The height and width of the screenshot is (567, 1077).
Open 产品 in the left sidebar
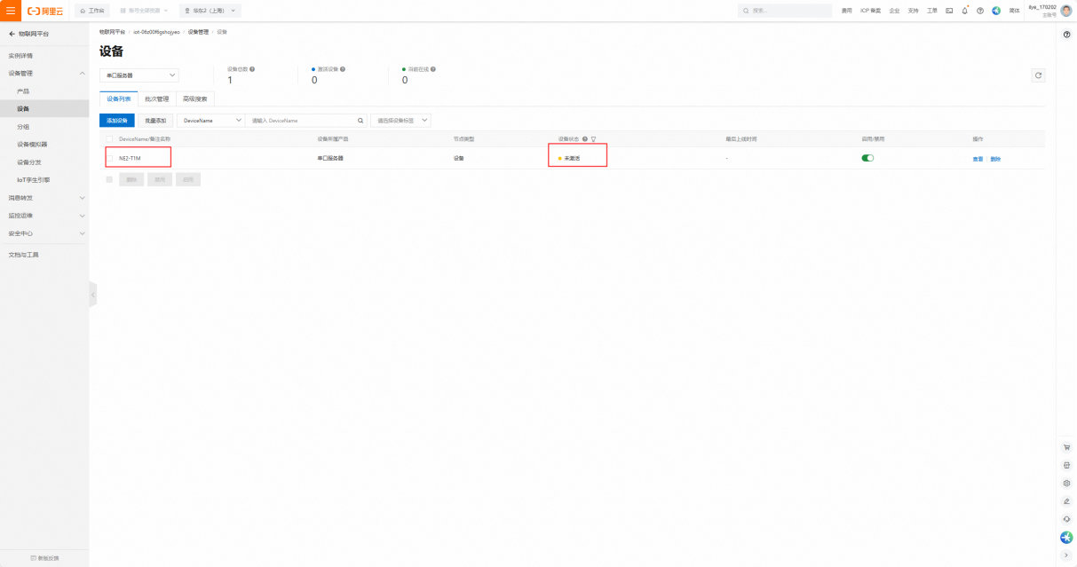[23, 91]
